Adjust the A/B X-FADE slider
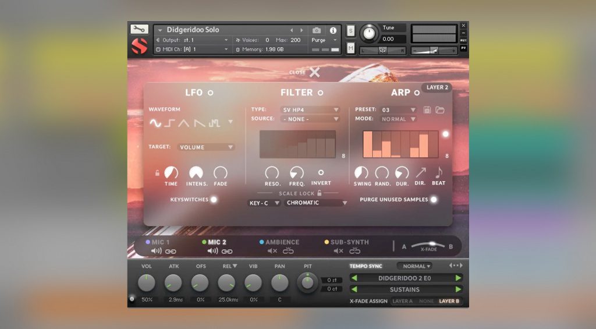Viewport: 596px width, 329px height. coord(428,246)
